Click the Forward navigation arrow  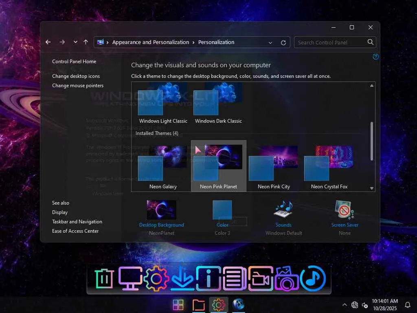tap(62, 42)
